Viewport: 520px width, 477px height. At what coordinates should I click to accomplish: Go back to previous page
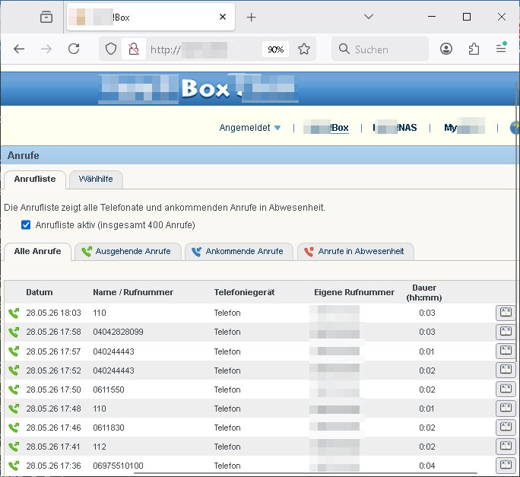point(19,49)
